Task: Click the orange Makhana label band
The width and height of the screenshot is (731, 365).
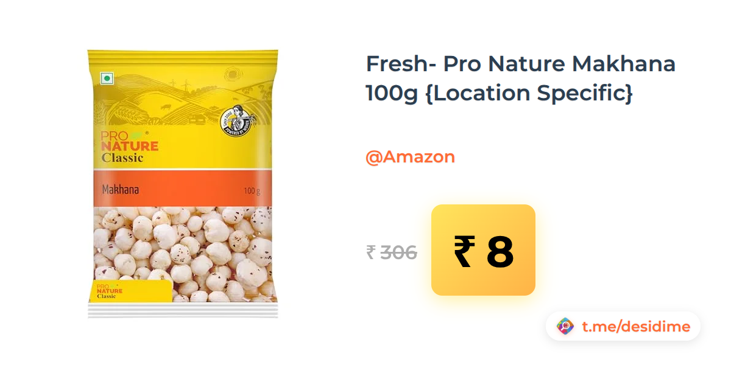Action: [x=183, y=189]
